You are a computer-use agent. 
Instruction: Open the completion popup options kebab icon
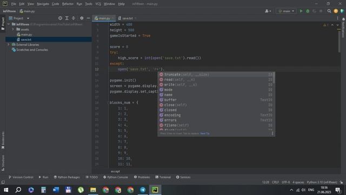coord(272,133)
